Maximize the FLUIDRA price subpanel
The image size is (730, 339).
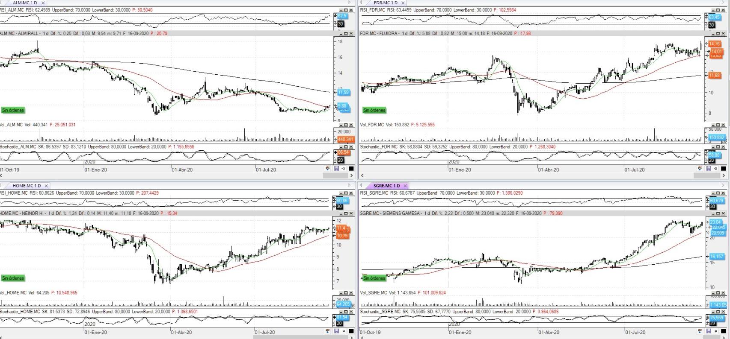[x=718, y=33]
